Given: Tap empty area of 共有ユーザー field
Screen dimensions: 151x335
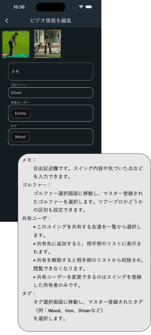Looking at the screenshot, I should pos(62,113).
